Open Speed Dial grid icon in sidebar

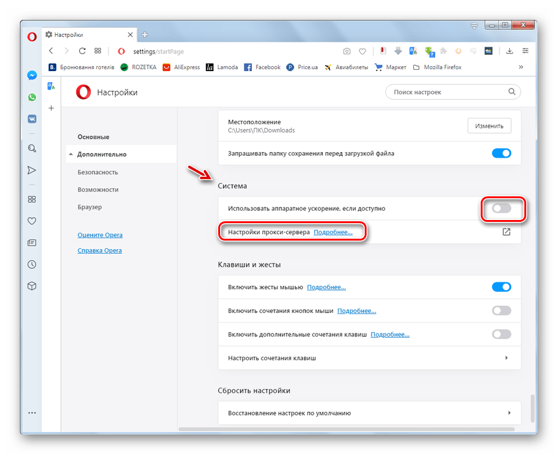point(32,199)
